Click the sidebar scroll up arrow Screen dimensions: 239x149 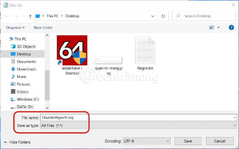coord(47,35)
